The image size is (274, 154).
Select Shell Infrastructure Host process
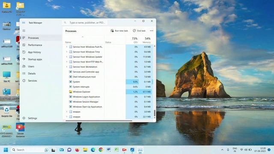coord(108,77)
